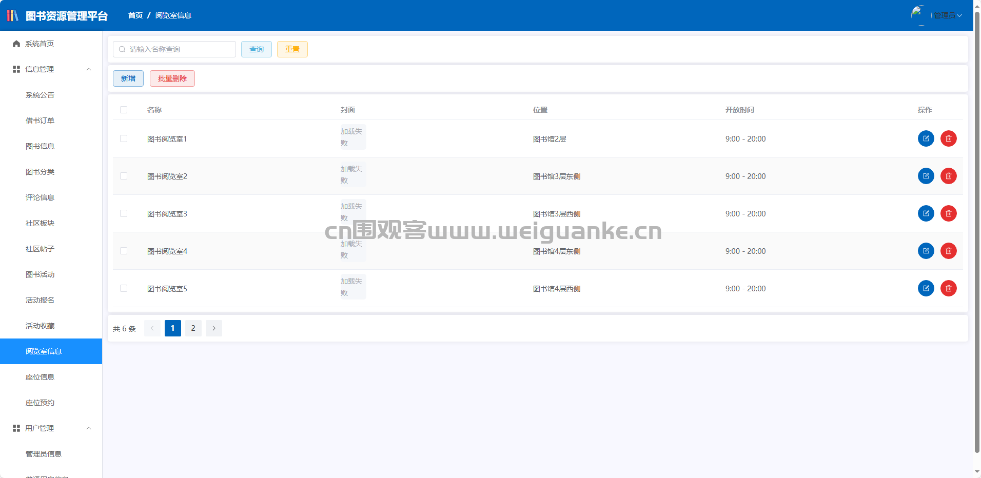Click the previous page arrow in pagination
This screenshot has height=478, width=981.
152,328
